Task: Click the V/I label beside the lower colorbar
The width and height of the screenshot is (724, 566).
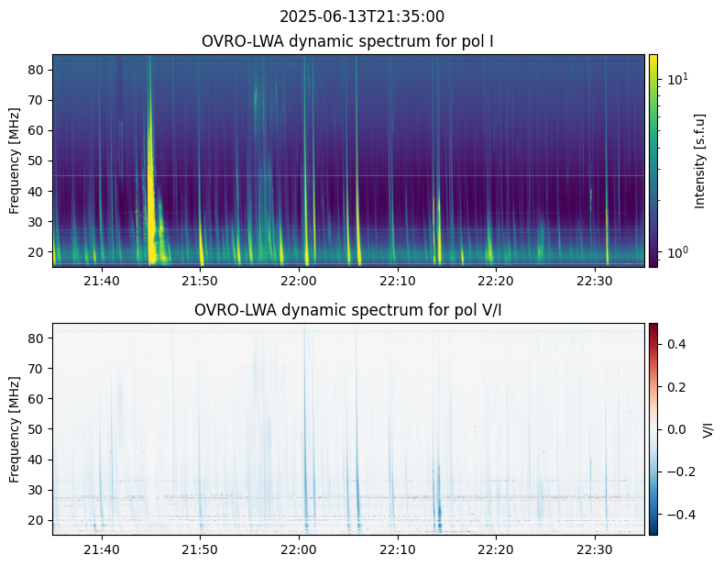Action: (707, 428)
